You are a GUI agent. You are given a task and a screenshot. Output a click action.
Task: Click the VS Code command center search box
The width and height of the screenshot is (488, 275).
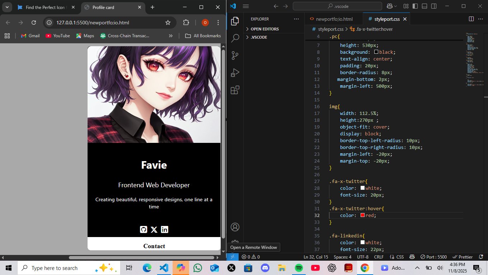[337, 6]
